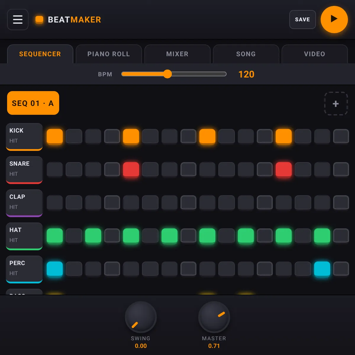Select the PERC track label
Image resolution: width=355 pixels, height=355 pixels.
pyautogui.click(x=24, y=269)
